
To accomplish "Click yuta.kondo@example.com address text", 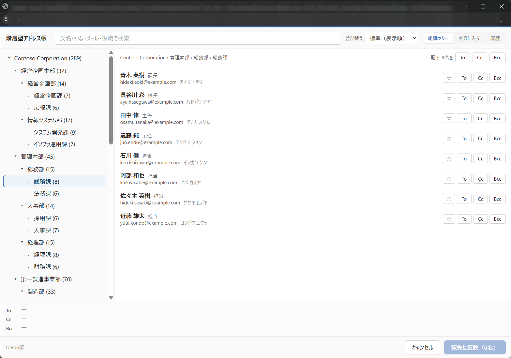I will click(149, 223).
